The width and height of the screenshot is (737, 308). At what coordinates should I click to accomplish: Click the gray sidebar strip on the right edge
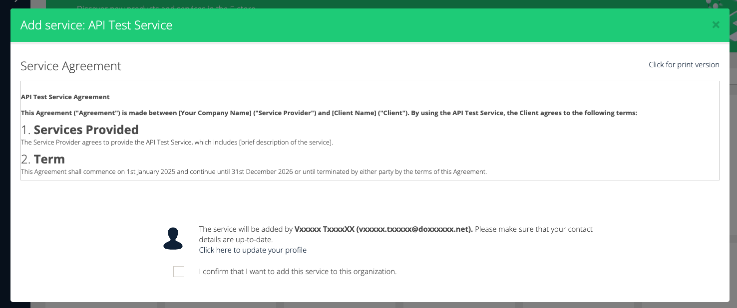[x=734, y=150]
